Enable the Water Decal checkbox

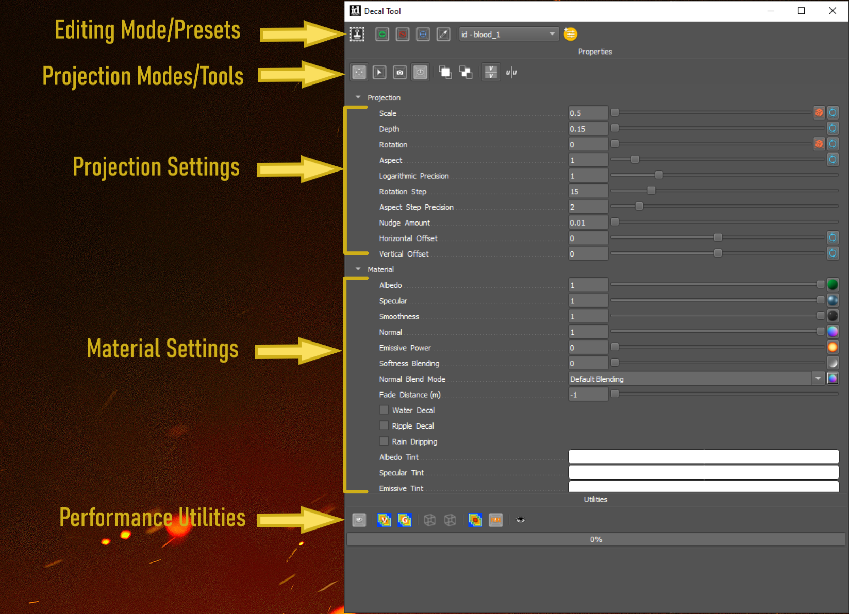click(384, 410)
